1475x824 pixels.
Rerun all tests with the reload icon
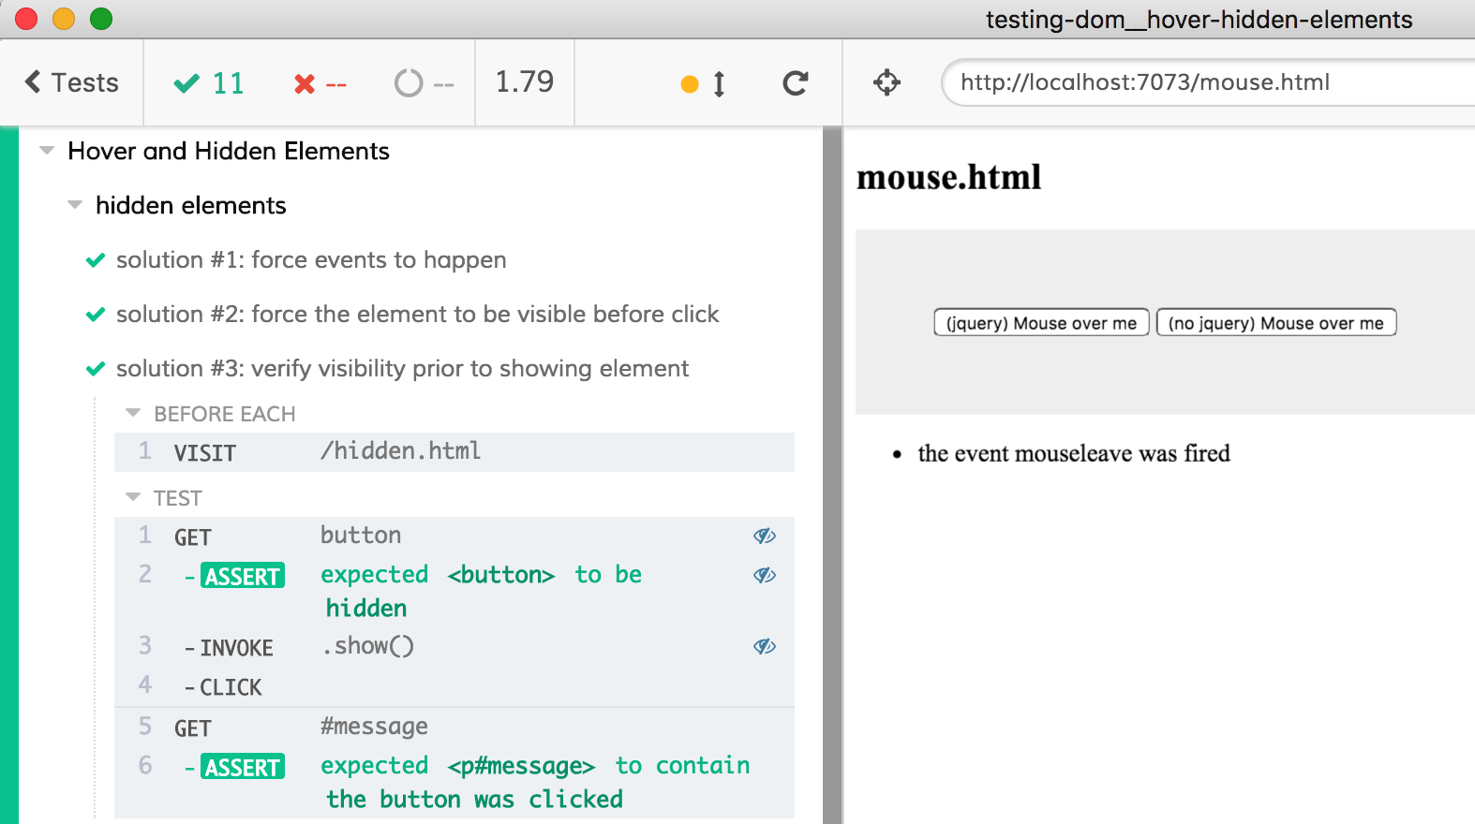(x=796, y=83)
